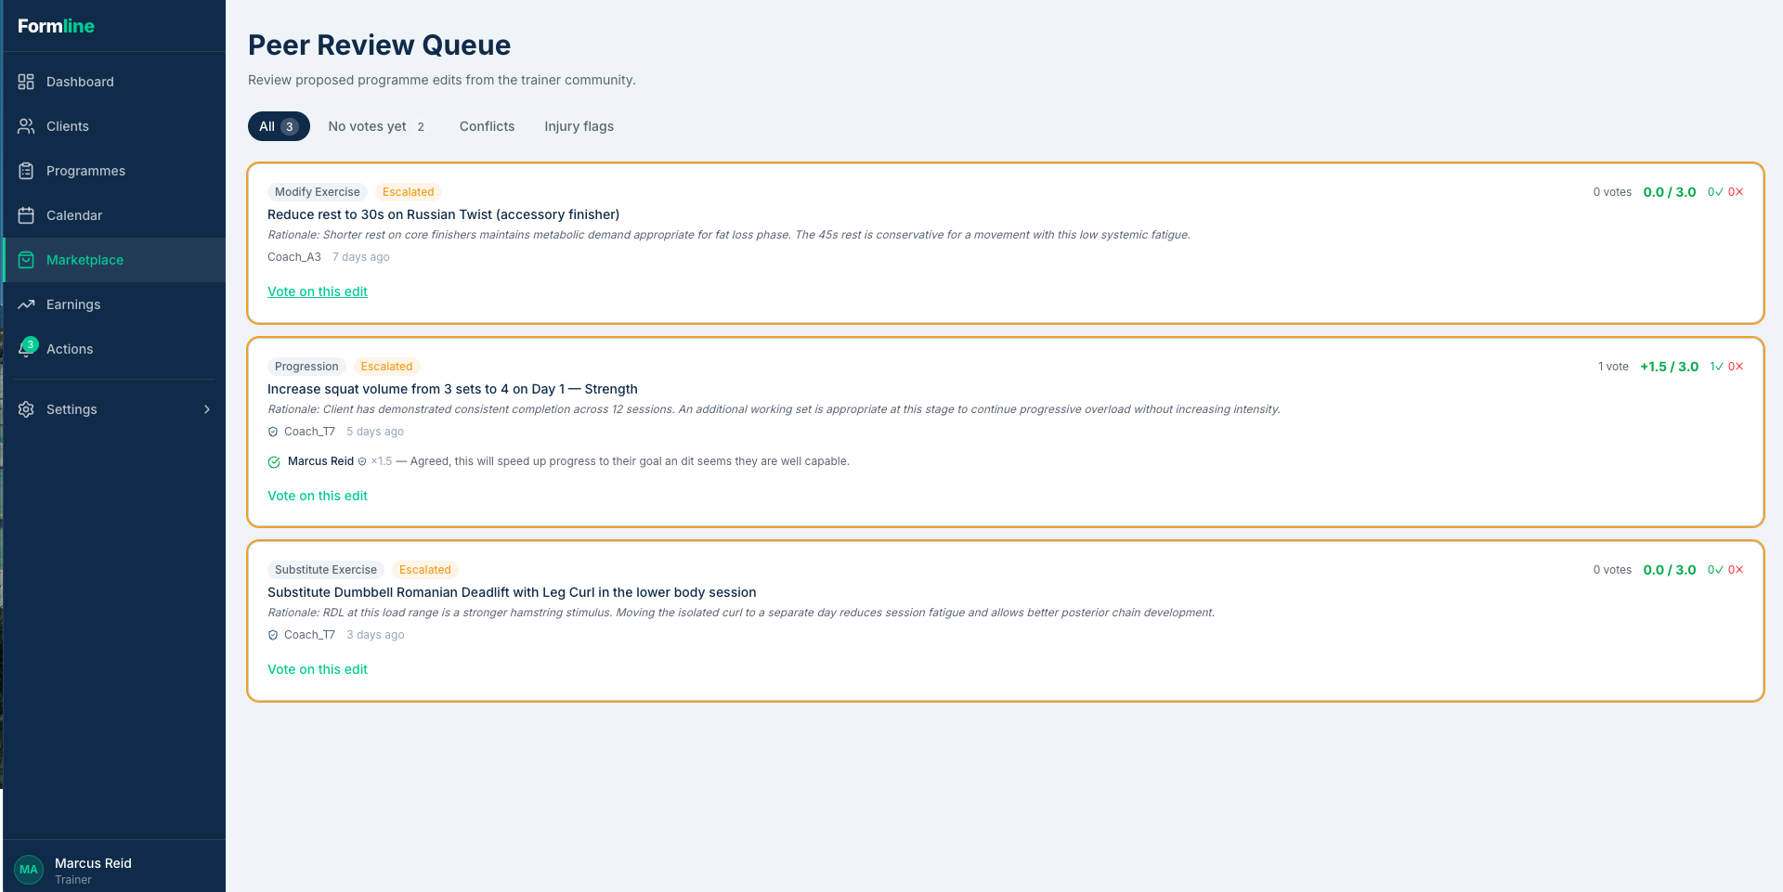Open Dashboard via its grid icon
Viewport: 1783px width, 892px height.
click(x=26, y=82)
